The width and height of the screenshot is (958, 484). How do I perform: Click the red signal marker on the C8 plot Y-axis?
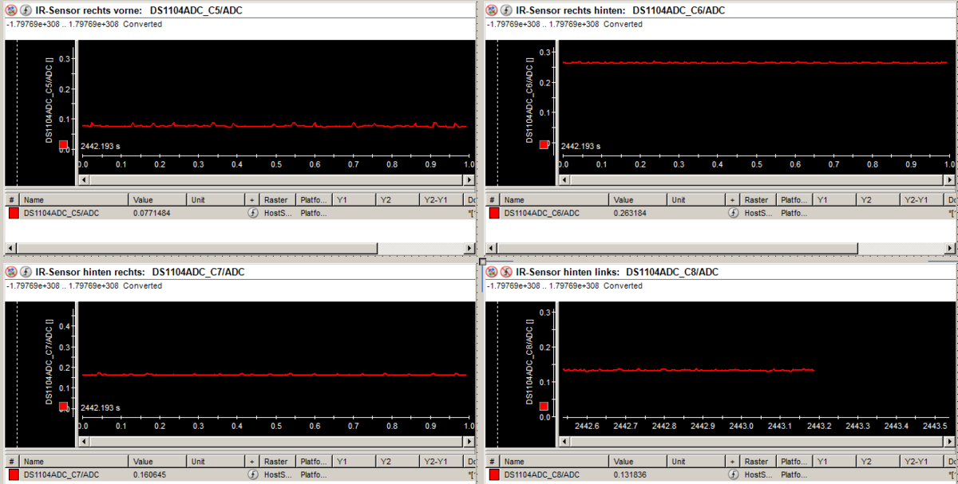tap(544, 407)
